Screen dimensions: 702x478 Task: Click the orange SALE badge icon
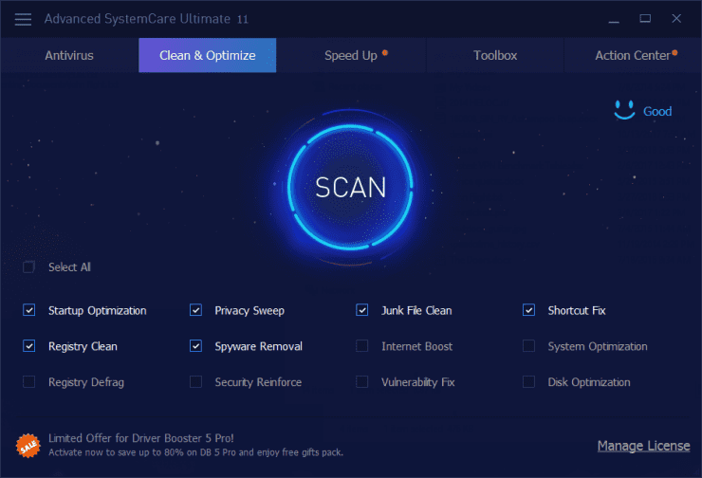(28, 446)
